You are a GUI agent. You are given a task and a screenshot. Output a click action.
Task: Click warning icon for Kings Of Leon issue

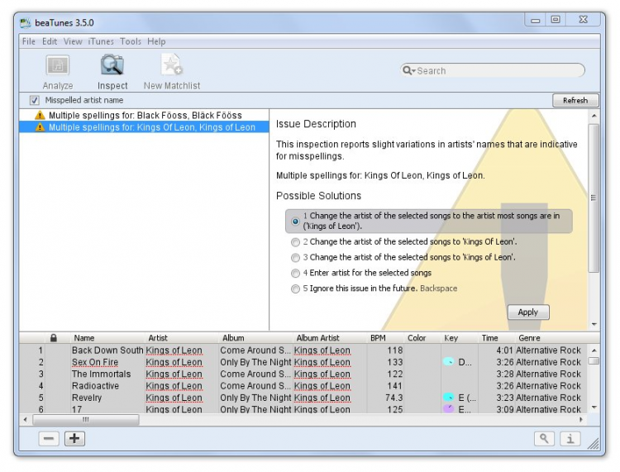click(x=40, y=127)
